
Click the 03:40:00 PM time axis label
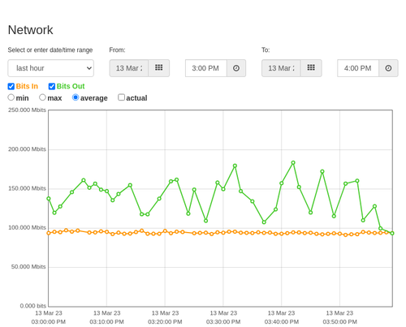(x=282, y=322)
